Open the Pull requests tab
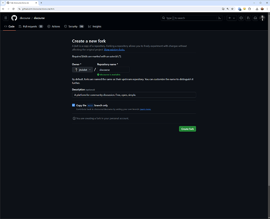The width and height of the screenshot is (270, 219). click(31, 26)
